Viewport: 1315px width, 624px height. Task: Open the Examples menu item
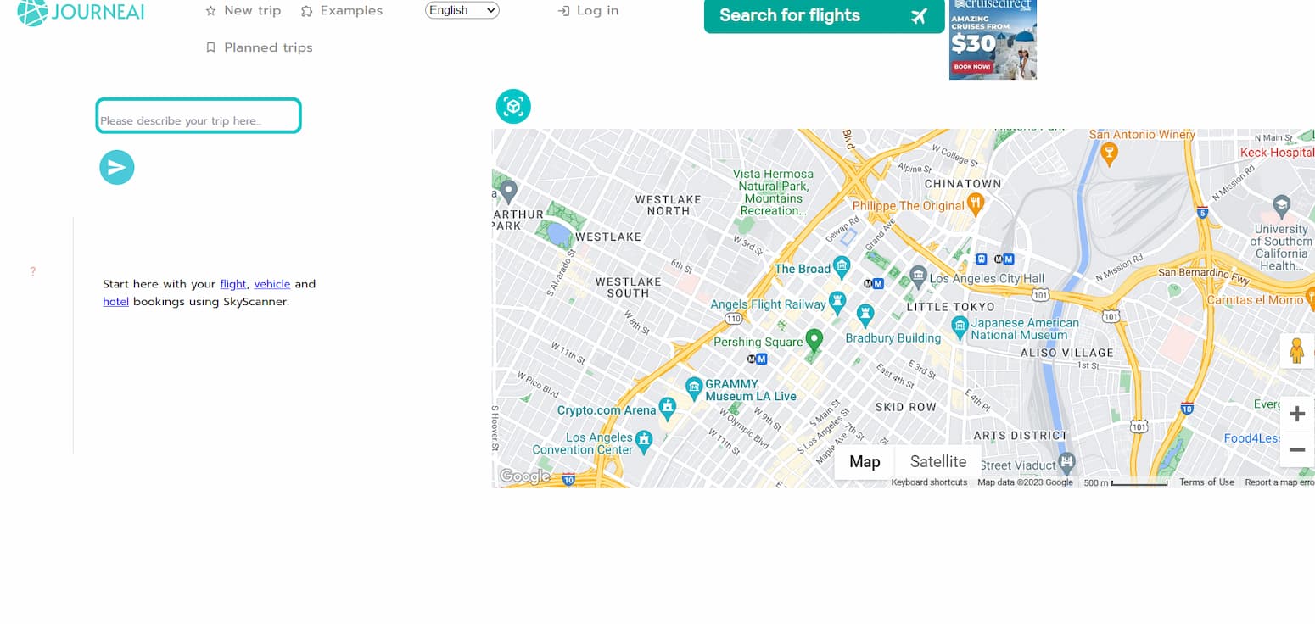click(342, 11)
